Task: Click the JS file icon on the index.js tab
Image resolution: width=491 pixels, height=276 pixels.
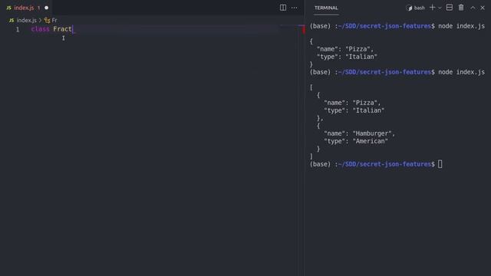Action: pos(8,8)
